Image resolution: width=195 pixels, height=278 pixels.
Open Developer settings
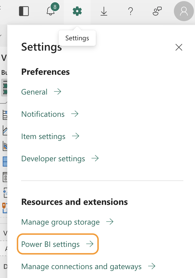(60, 159)
